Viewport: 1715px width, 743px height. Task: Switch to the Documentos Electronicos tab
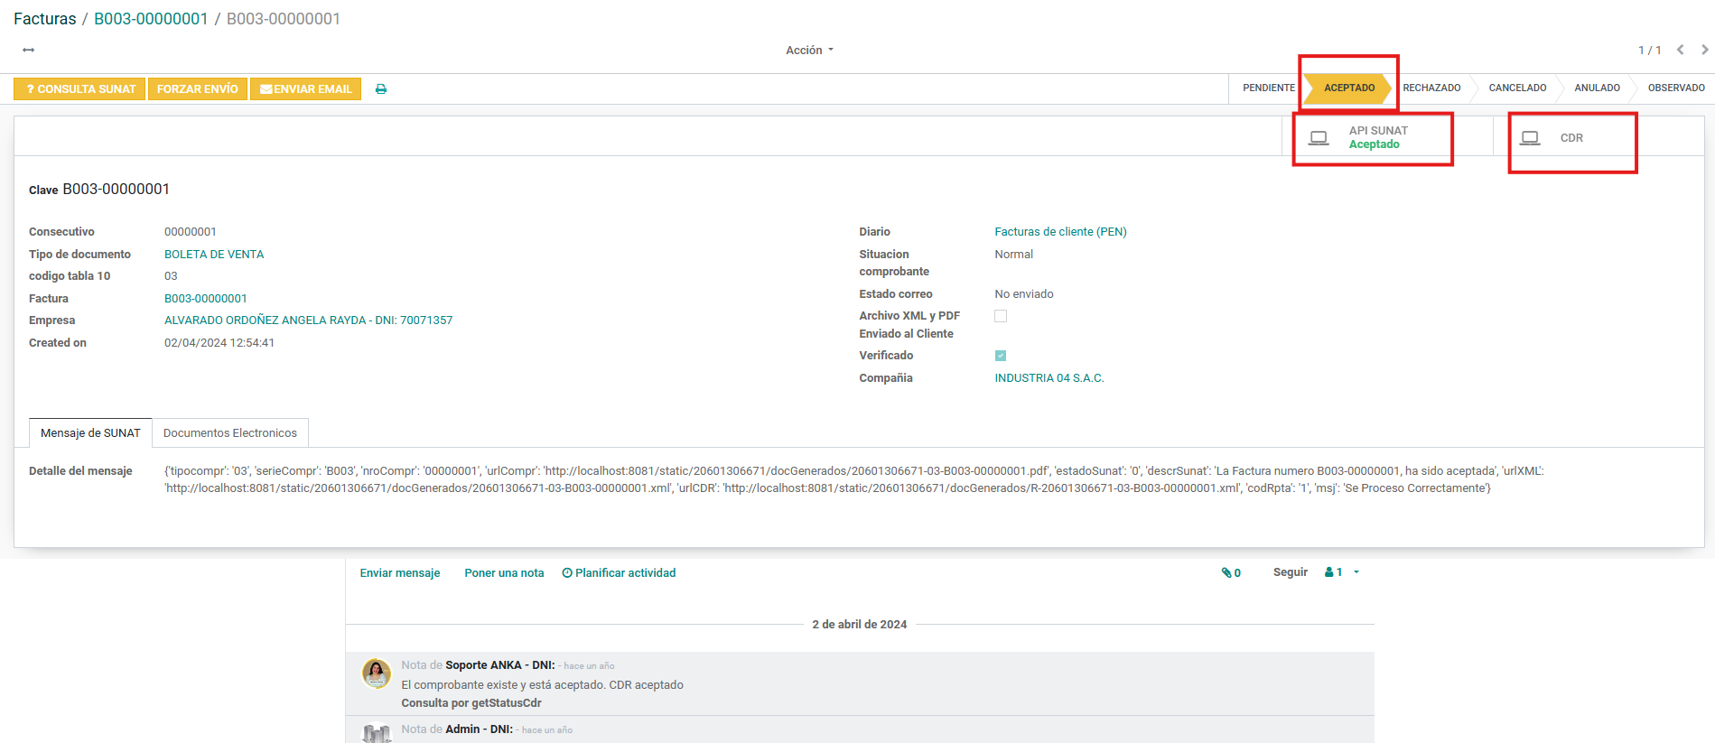pyautogui.click(x=230, y=433)
